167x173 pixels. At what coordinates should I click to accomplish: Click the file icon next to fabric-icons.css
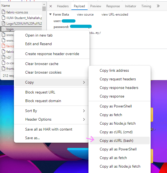(x=3, y=12)
